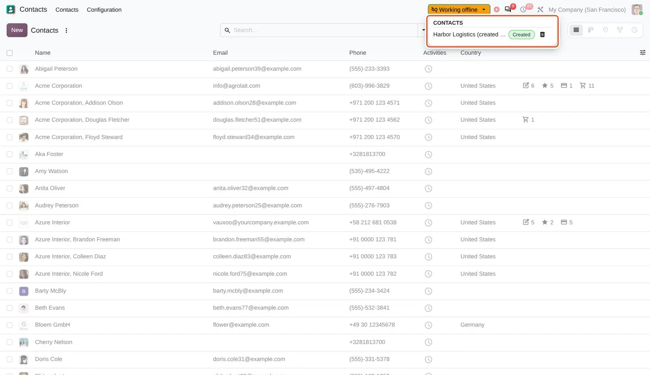The width and height of the screenshot is (650, 375).
Task: Click activity clock for Bloem GmbH
Action: (428, 325)
